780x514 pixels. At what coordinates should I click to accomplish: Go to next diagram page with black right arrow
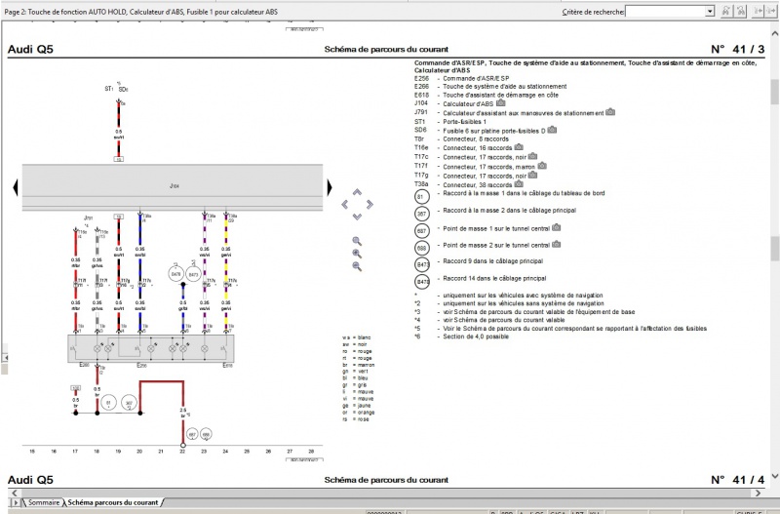point(329,185)
